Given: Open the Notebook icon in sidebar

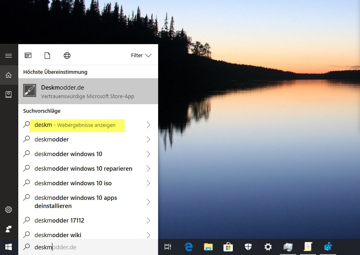Looking at the screenshot, I should (9, 94).
